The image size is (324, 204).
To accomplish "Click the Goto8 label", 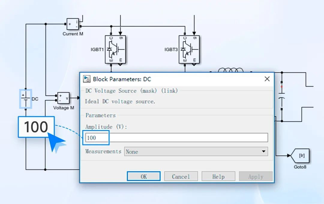I will [x=300, y=167].
